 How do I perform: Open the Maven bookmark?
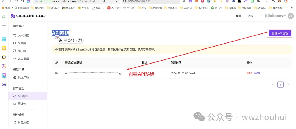point(129,8)
